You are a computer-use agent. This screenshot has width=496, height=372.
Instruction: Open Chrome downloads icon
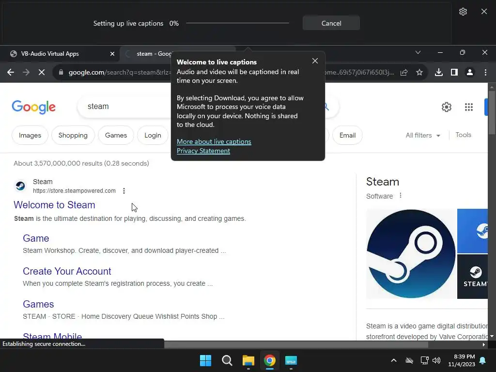pos(439,73)
